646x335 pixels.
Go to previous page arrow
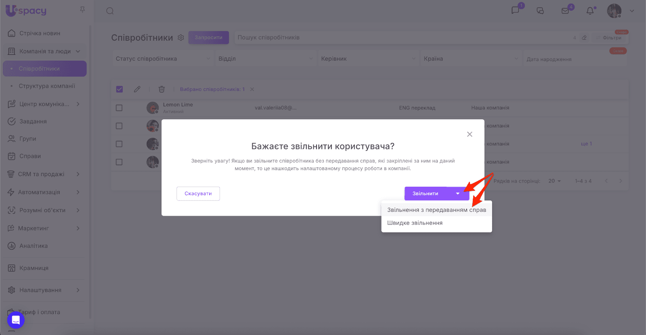tap(606, 181)
